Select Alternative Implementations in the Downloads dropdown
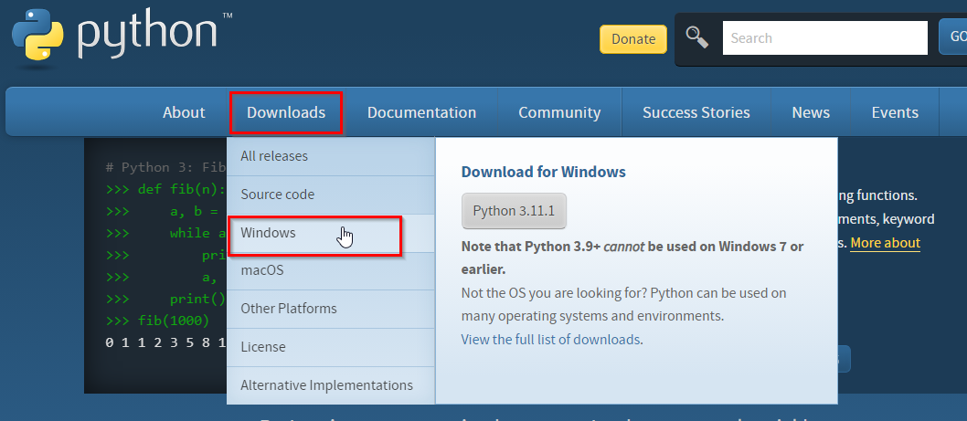This screenshot has width=967, height=421. [331, 385]
